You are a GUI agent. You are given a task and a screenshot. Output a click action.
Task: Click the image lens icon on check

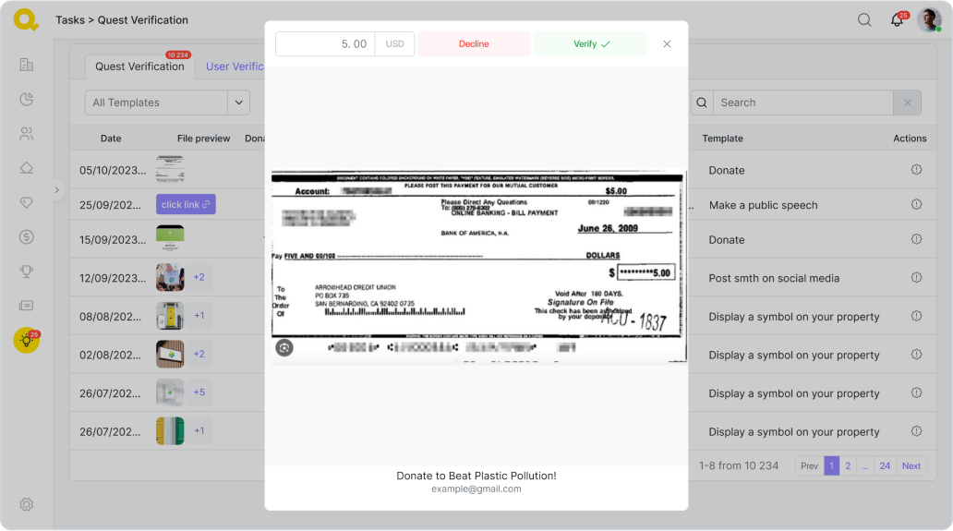[284, 347]
